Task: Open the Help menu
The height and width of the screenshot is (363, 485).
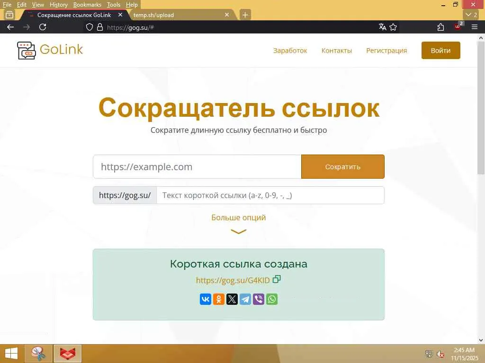Action: click(x=132, y=5)
